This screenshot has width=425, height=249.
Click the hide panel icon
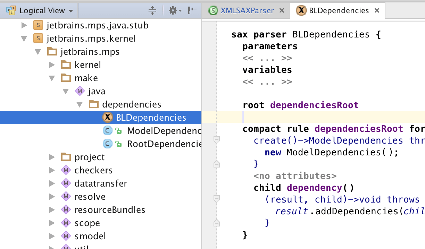pyautogui.click(x=192, y=10)
